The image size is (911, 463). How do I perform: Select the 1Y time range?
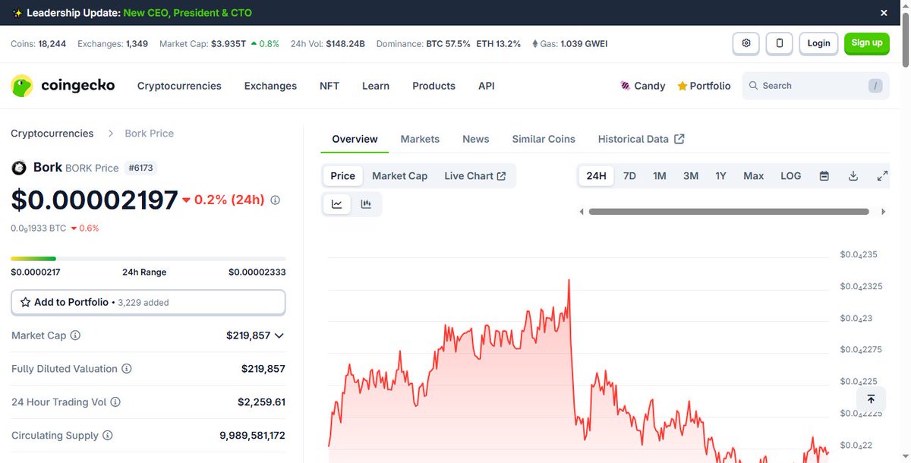point(720,175)
